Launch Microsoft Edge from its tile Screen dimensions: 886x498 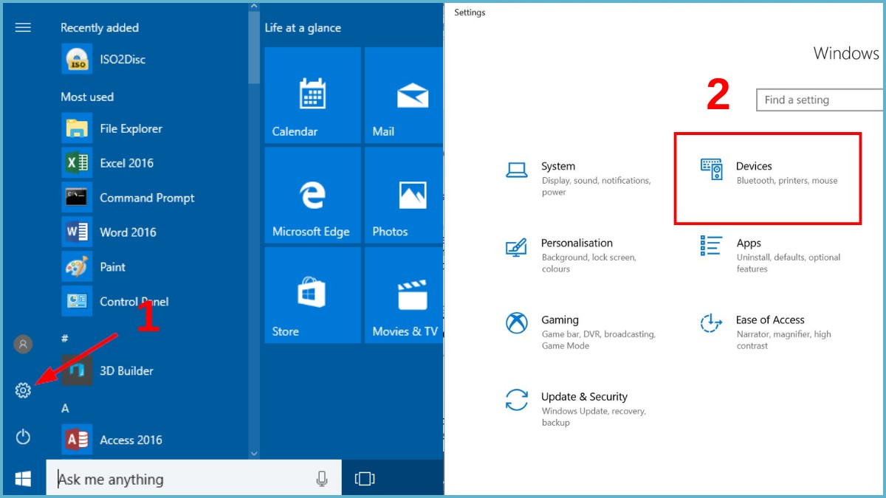(x=312, y=194)
